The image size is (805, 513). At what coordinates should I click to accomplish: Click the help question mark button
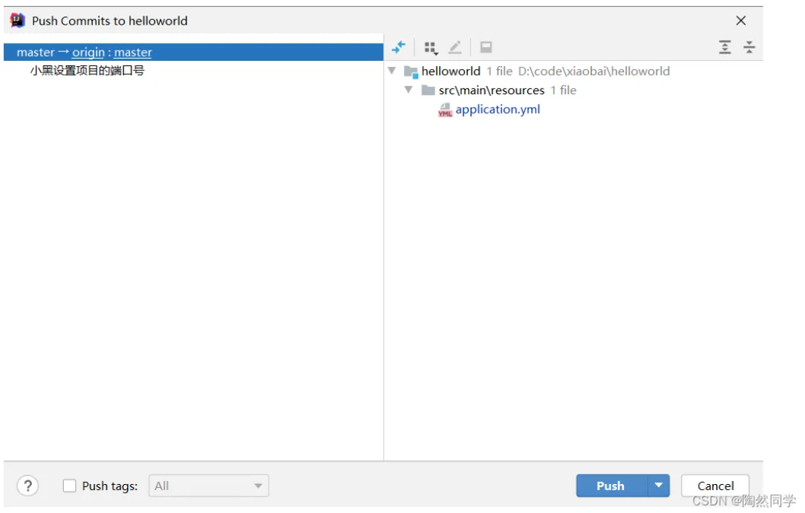(x=27, y=486)
